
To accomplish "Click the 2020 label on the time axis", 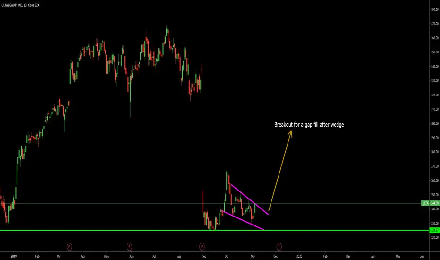I will coord(299,256).
